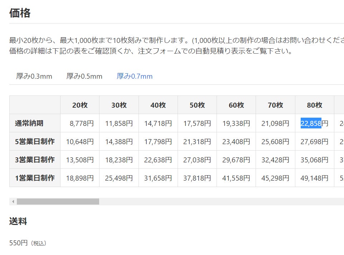Click the 3営業日制作 row header
This screenshot has height=255, width=344.
pyautogui.click(x=35, y=160)
